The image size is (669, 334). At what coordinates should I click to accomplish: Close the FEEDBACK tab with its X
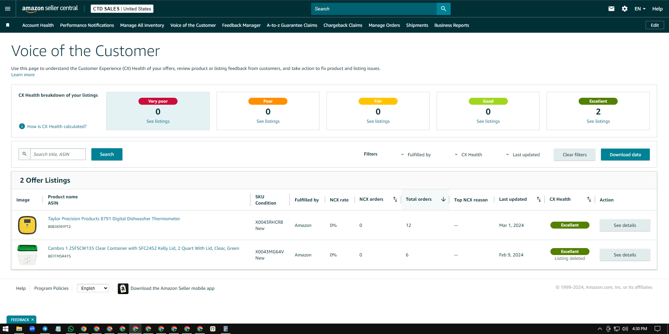coord(33,320)
